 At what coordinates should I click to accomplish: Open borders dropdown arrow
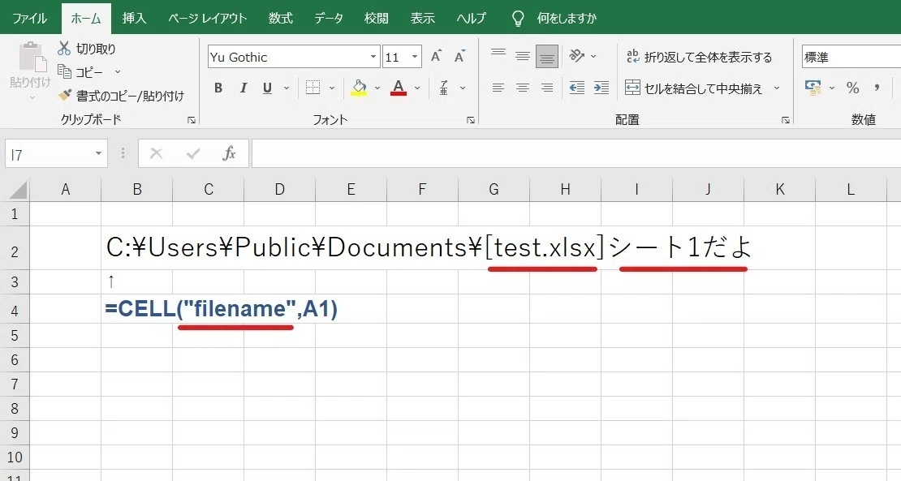pyautogui.click(x=331, y=88)
